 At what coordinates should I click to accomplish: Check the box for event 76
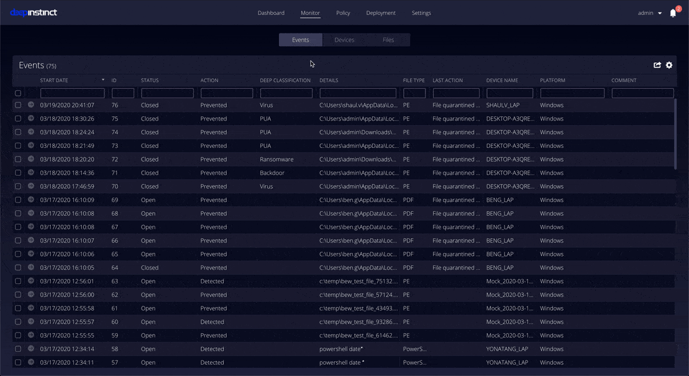[18, 105]
